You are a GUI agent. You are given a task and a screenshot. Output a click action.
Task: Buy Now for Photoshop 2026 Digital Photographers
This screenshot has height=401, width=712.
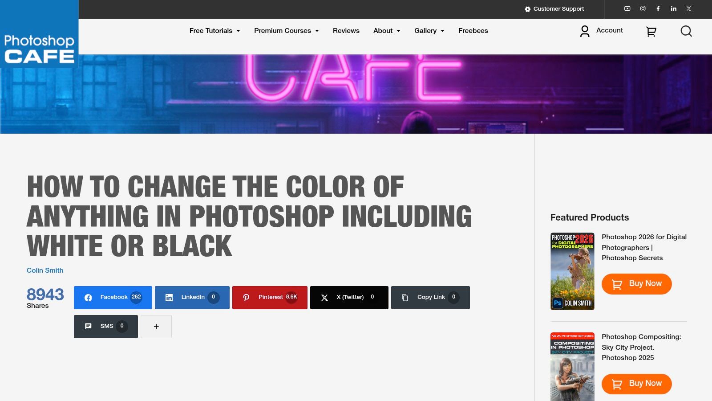637,284
